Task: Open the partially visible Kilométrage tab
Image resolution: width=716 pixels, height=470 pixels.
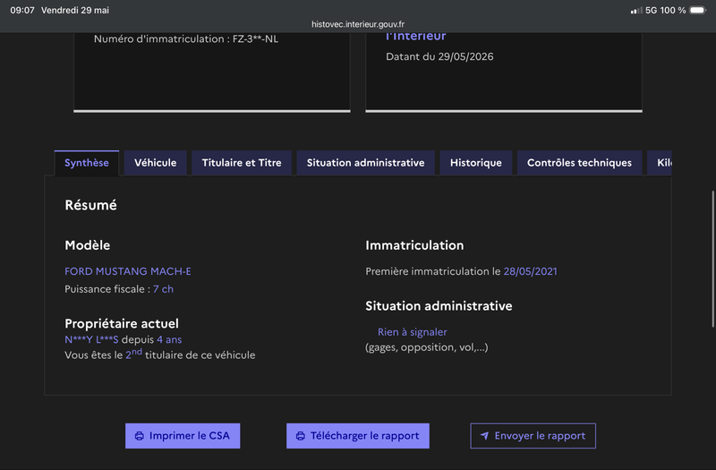Action: tap(660, 163)
